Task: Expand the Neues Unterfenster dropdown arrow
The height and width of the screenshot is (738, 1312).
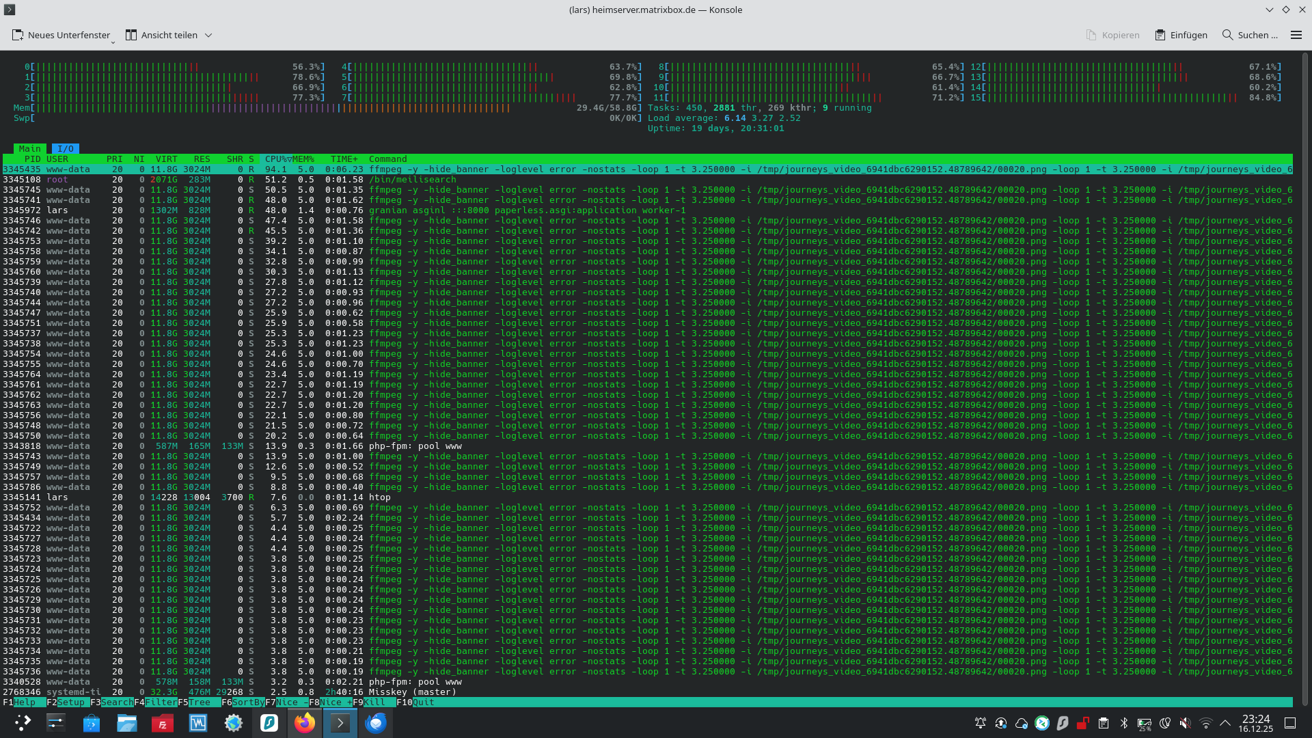Action: [x=113, y=42]
